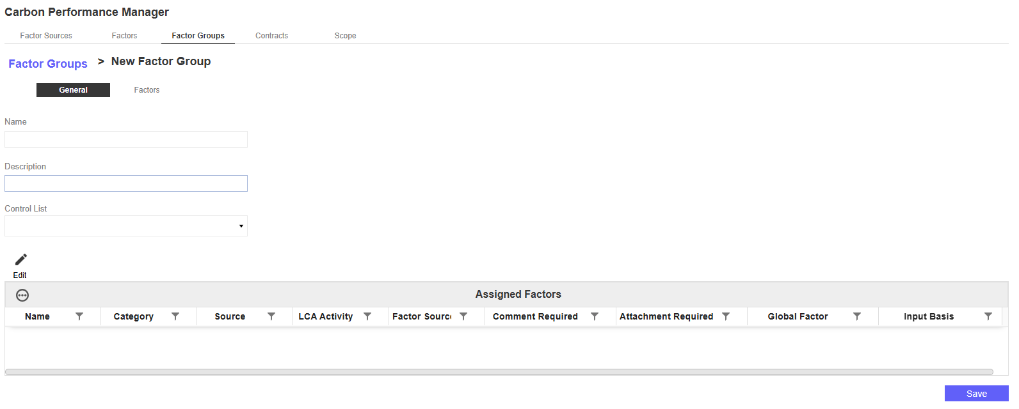Viewport: 1019px width, 409px height.
Task: Switch to the Factor Sources tab
Action: tap(46, 36)
